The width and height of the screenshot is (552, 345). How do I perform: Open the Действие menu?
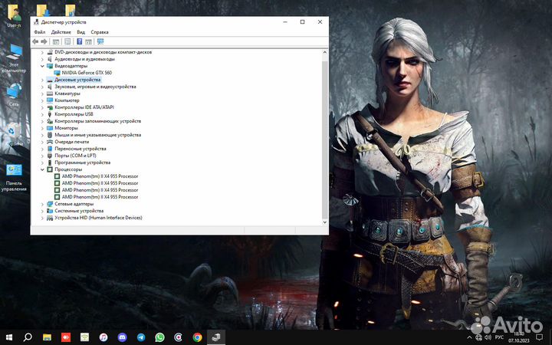61,32
